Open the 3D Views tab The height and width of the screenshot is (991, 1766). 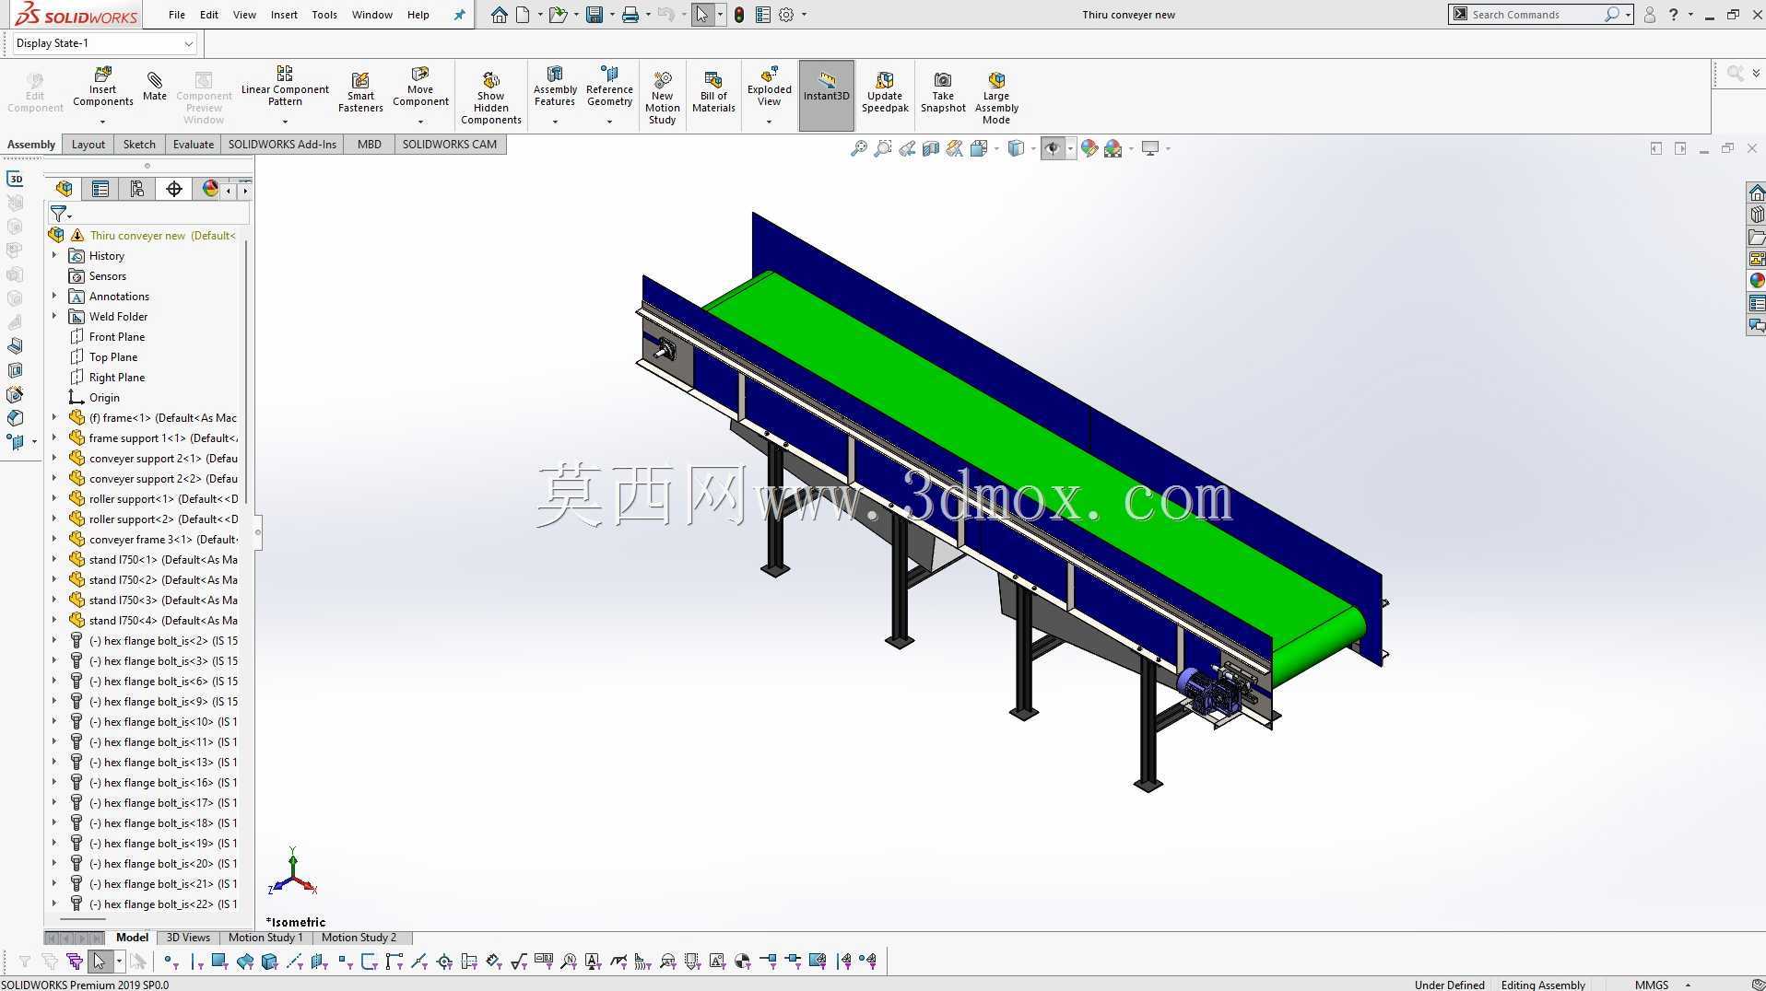tap(188, 938)
